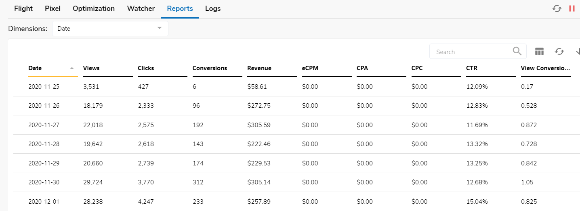The image size is (580, 211).
Task: Click the Conversions column header
Action: click(x=210, y=68)
